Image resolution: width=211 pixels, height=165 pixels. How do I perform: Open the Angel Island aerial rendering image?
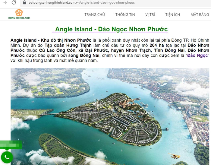pyautogui.click(x=110, y=116)
